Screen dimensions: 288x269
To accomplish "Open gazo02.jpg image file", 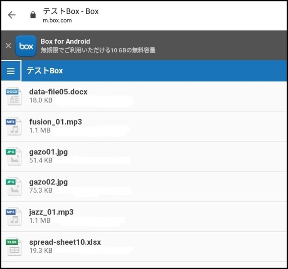I will (48, 182).
